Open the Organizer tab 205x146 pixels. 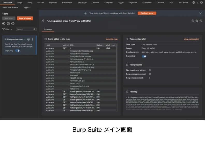click(133, 3)
